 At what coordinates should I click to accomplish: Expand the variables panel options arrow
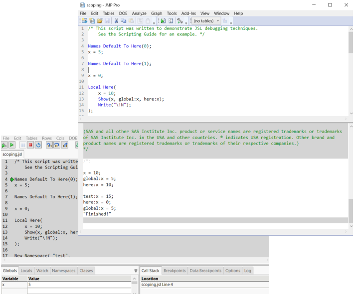[136, 271]
